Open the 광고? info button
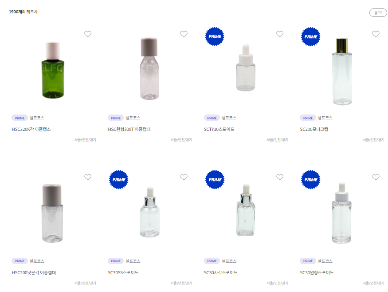 click(x=378, y=12)
